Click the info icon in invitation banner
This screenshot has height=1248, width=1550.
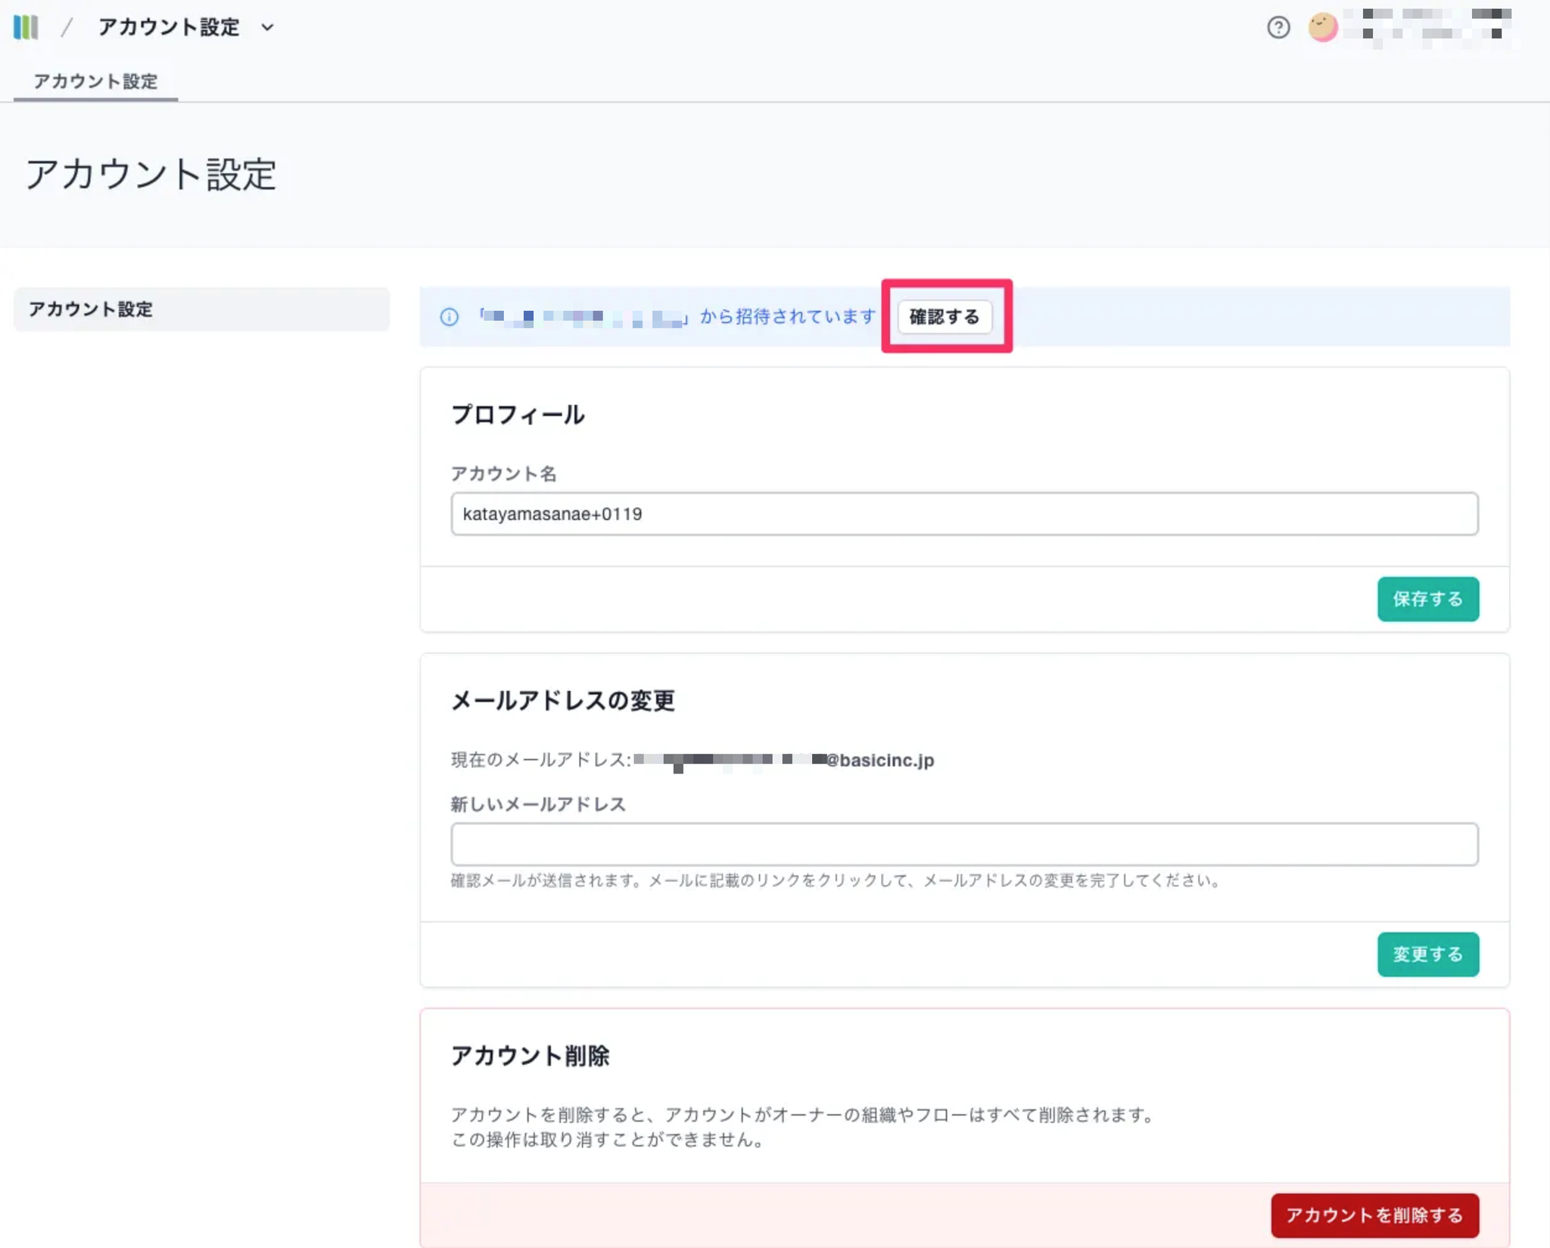click(x=449, y=317)
